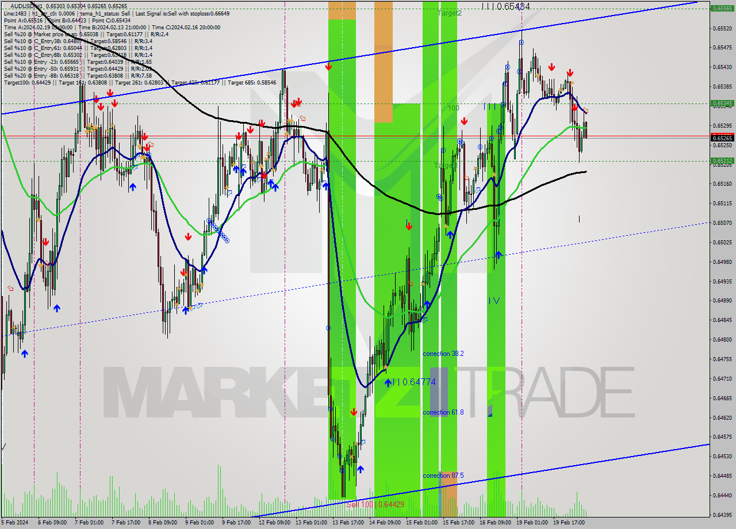This screenshot has height=529, width=736.
Task: Click the '19 Feb 01:00' time axis label
Action: pyautogui.click(x=532, y=523)
